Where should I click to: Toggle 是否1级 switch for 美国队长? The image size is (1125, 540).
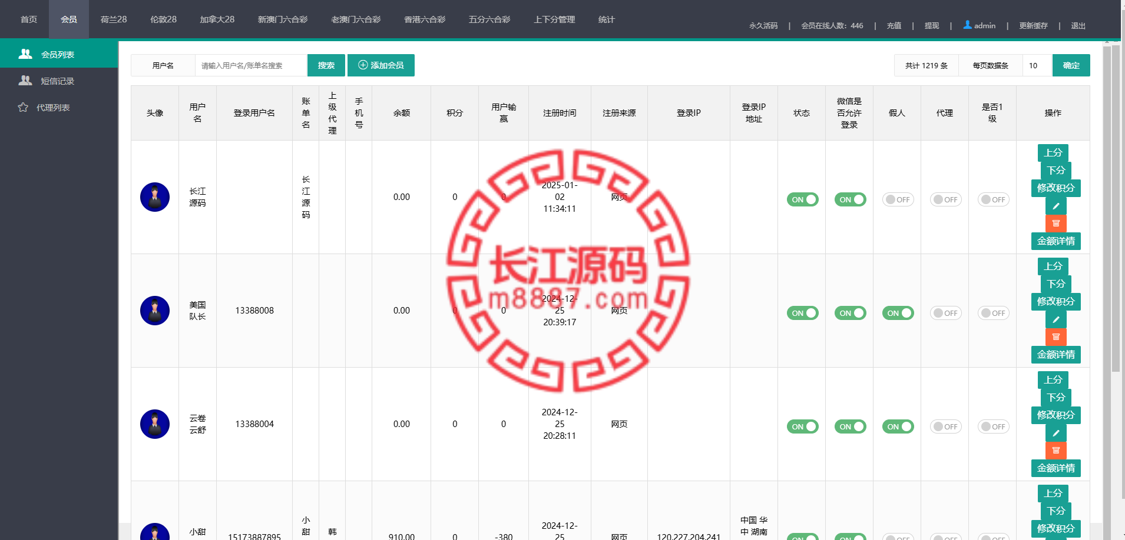[993, 313]
